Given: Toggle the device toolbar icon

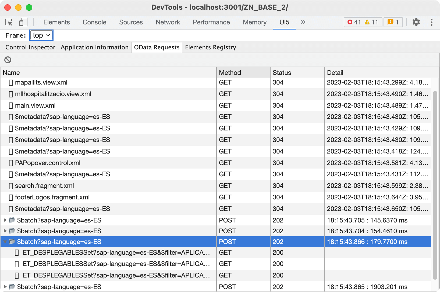Looking at the screenshot, I should click(x=23, y=22).
